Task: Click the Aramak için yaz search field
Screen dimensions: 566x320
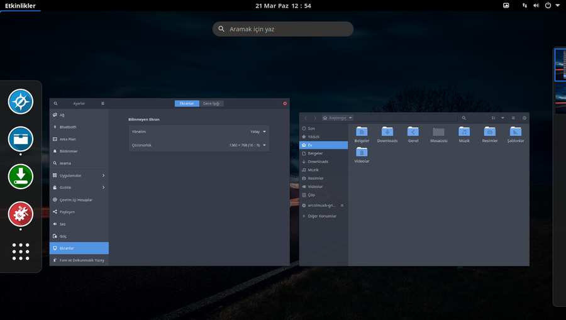Action: coord(283,29)
